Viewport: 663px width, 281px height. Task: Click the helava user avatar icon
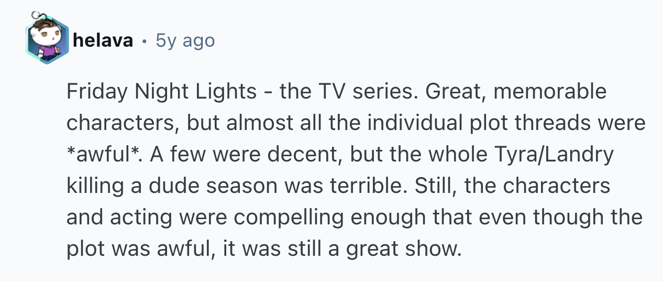pos(46,40)
